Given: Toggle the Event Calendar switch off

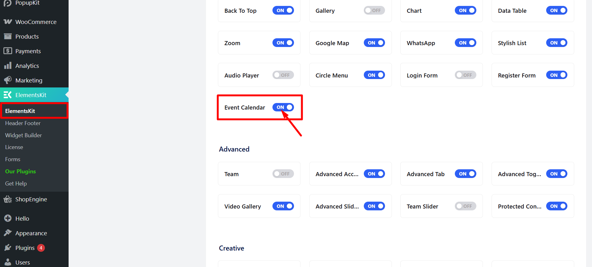Looking at the screenshot, I should (283, 107).
